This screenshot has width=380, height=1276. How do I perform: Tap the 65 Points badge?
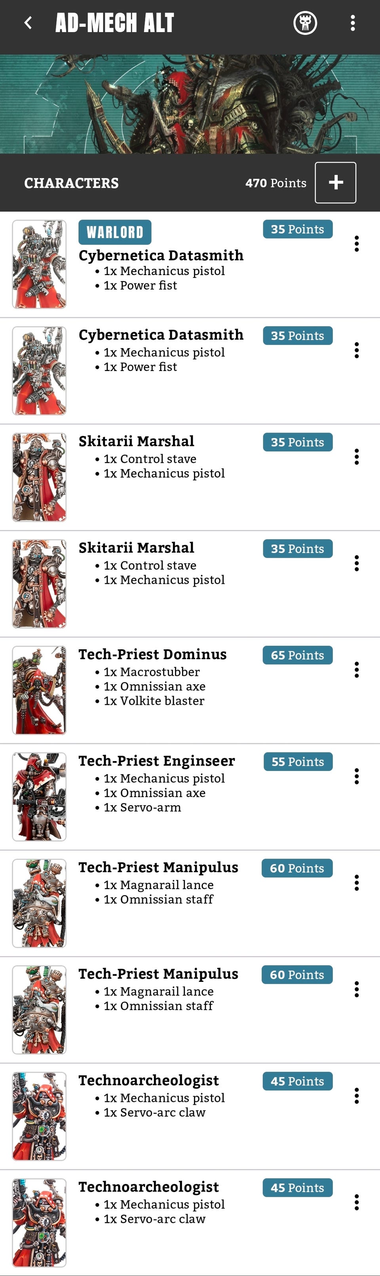(x=297, y=655)
